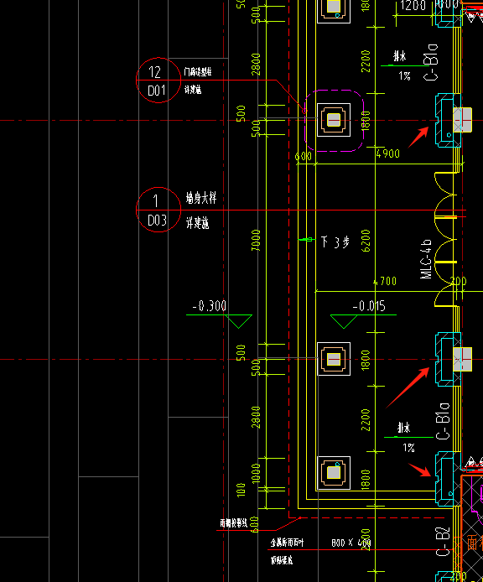The width and height of the screenshot is (483, 582).
Task: Pick the green arrow beside 下 3步
Action: tap(306, 240)
